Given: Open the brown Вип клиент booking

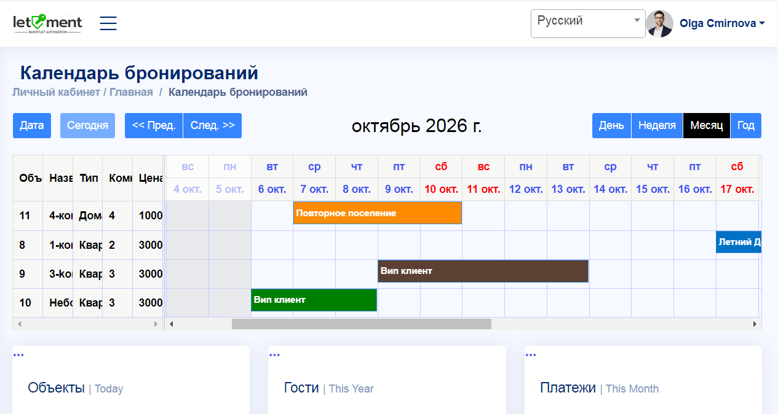Looking at the screenshot, I should (x=483, y=271).
